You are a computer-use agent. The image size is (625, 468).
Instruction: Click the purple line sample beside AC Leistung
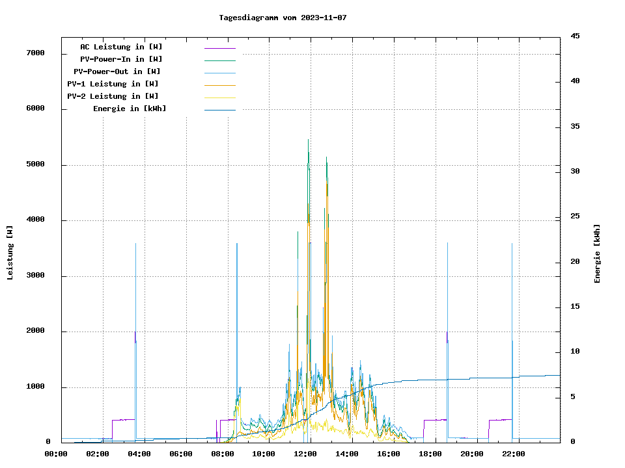(x=219, y=48)
